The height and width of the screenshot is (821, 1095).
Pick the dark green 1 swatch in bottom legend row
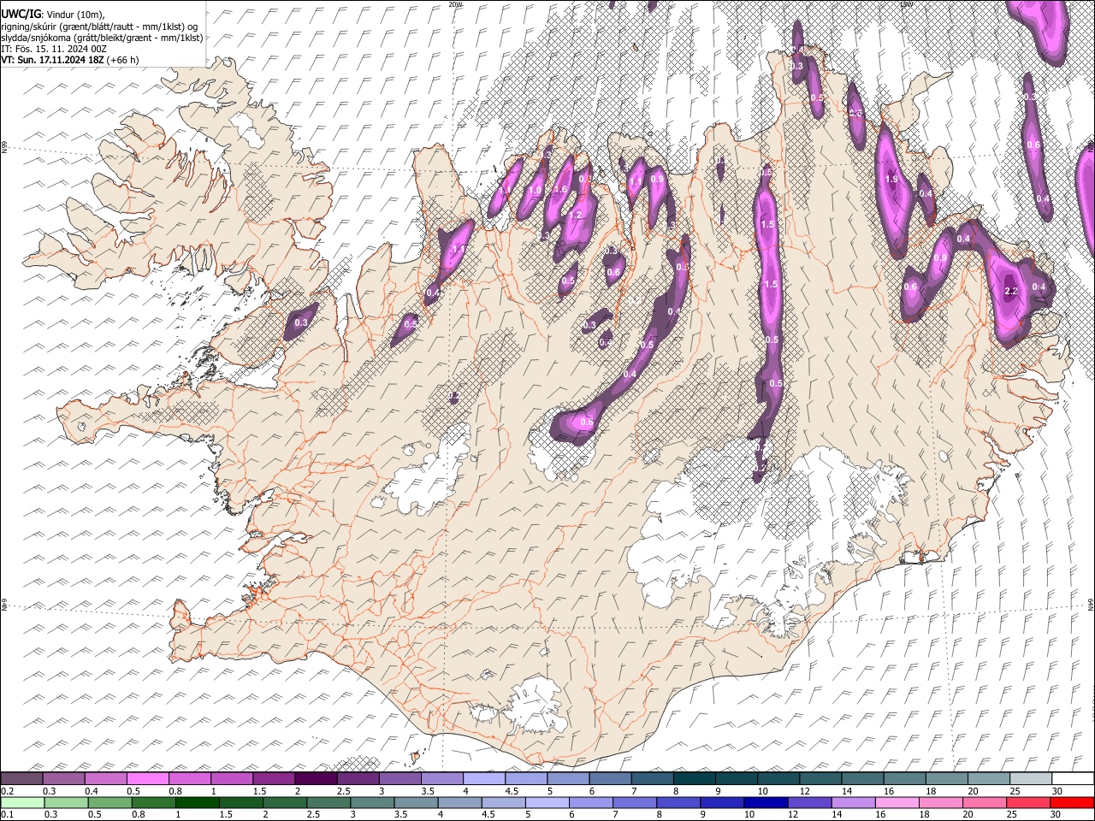(197, 802)
